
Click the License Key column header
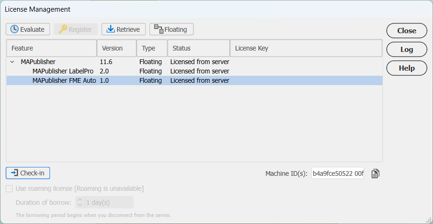[306, 48]
